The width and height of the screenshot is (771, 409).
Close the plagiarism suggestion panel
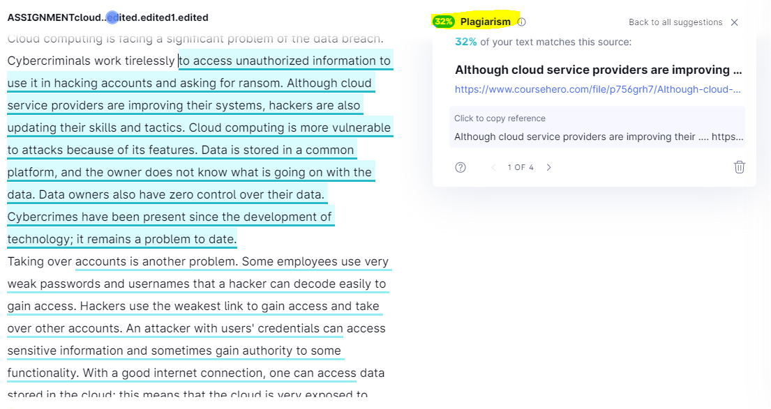click(x=735, y=22)
